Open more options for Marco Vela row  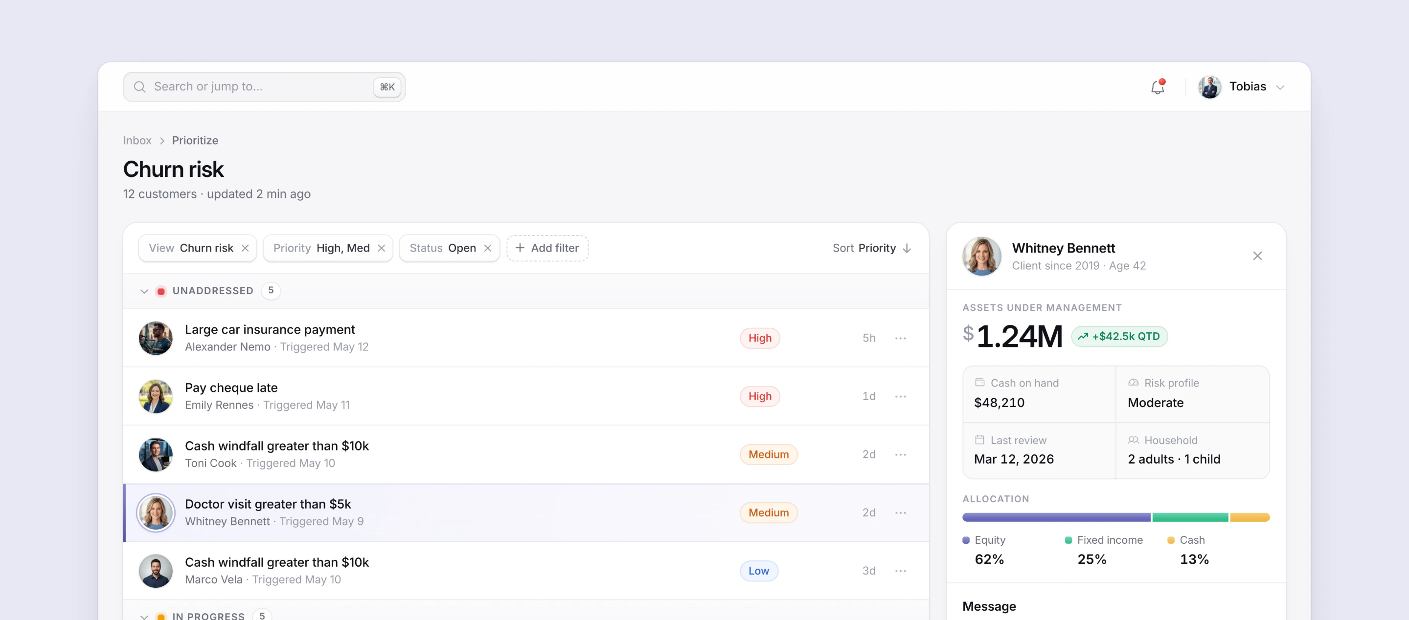[900, 571]
